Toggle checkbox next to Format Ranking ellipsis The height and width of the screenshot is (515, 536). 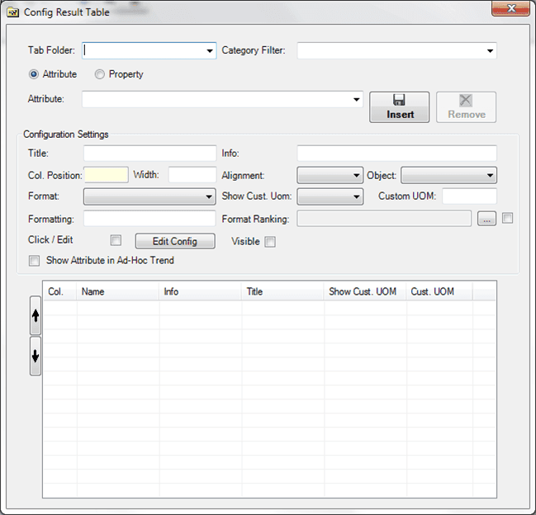coord(508,218)
